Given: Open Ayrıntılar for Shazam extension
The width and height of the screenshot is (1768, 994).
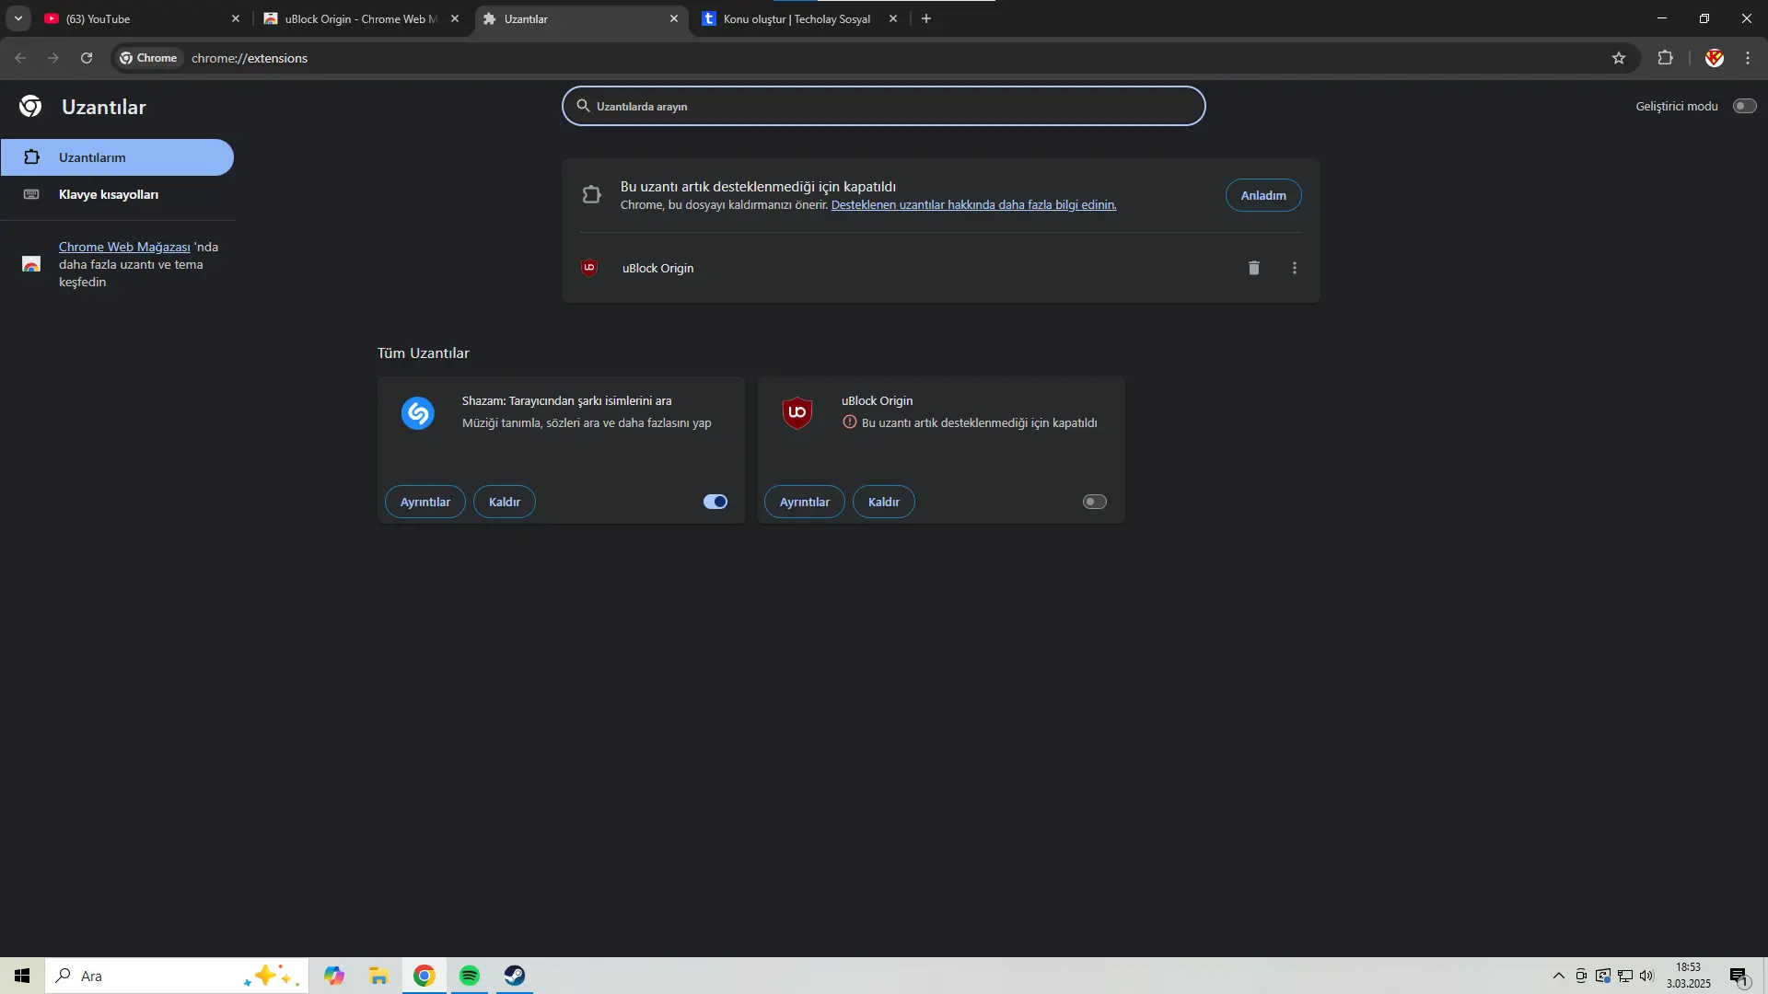Looking at the screenshot, I should (x=425, y=502).
